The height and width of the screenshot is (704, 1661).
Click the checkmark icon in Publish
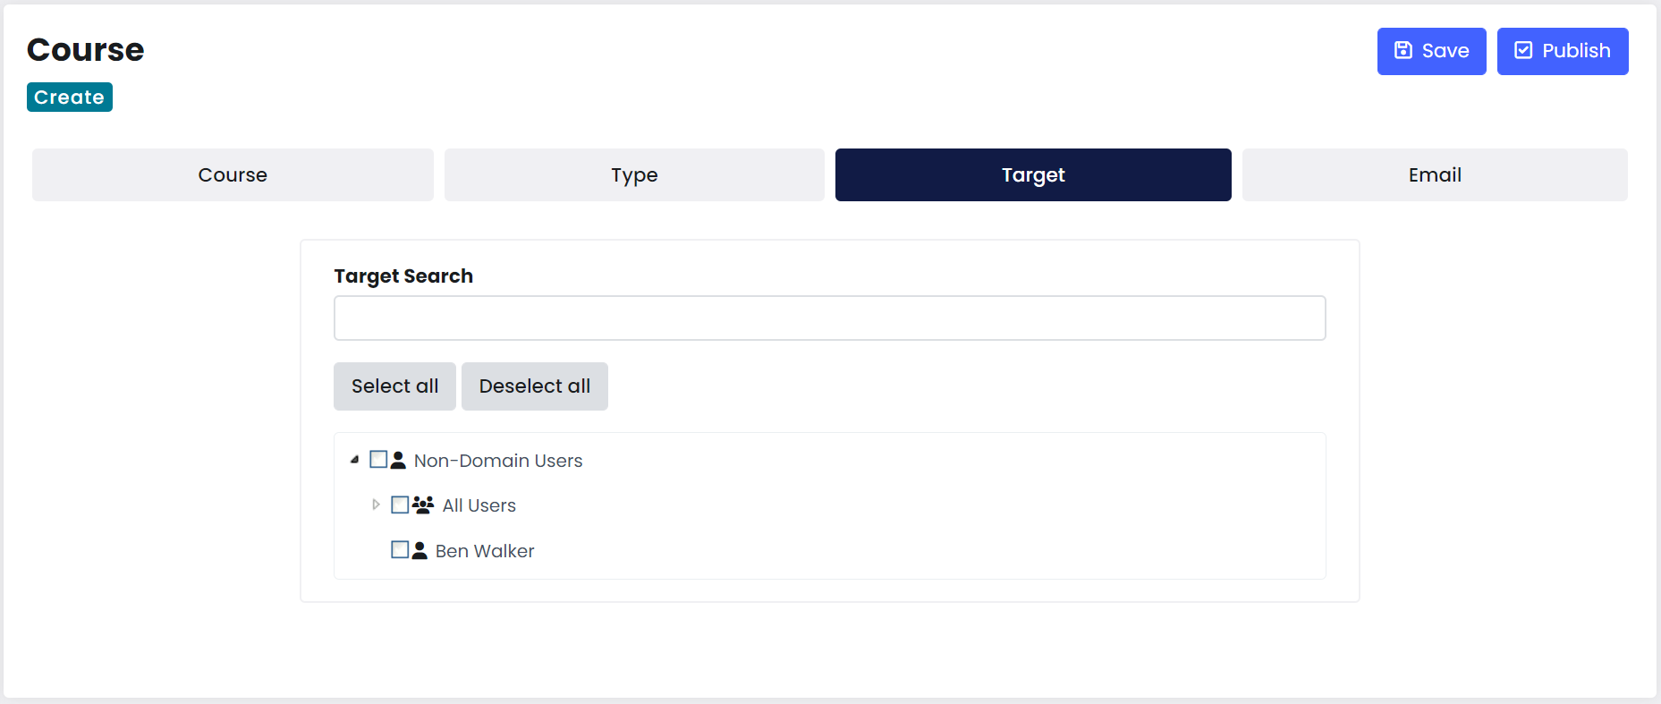[x=1523, y=50]
